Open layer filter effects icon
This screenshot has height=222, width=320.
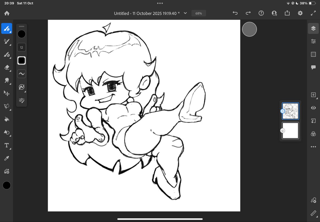[x=314, y=134]
